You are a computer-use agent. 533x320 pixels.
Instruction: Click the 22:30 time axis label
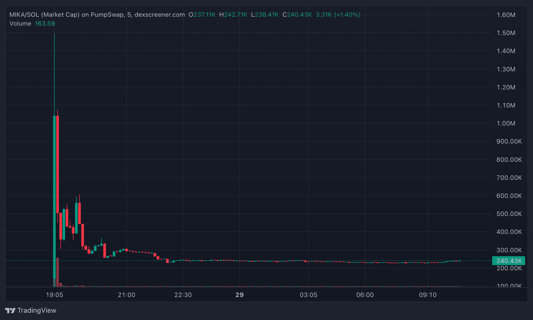(x=183, y=295)
